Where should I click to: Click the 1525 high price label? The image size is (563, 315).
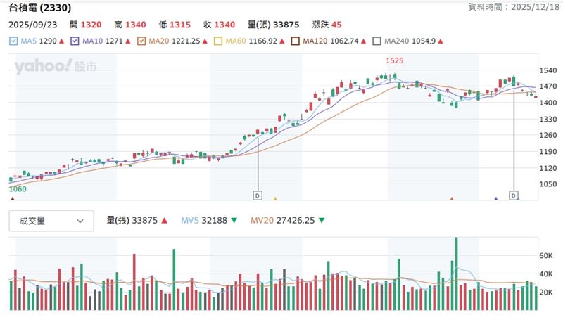(393, 61)
